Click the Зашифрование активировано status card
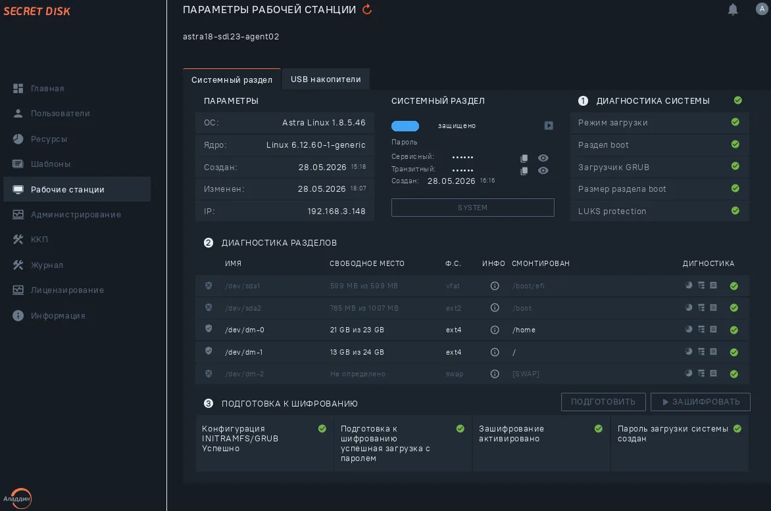Image resolution: width=771 pixels, height=511 pixels. [x=541, y=443]
